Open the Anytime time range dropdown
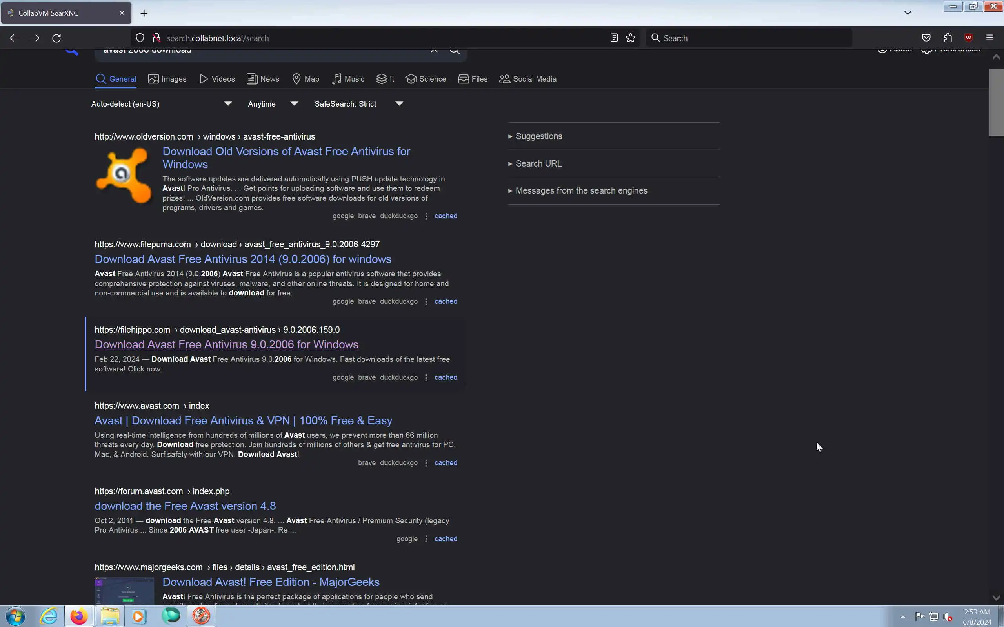This screenshot has width=1004, height=627. click(273, 104)
